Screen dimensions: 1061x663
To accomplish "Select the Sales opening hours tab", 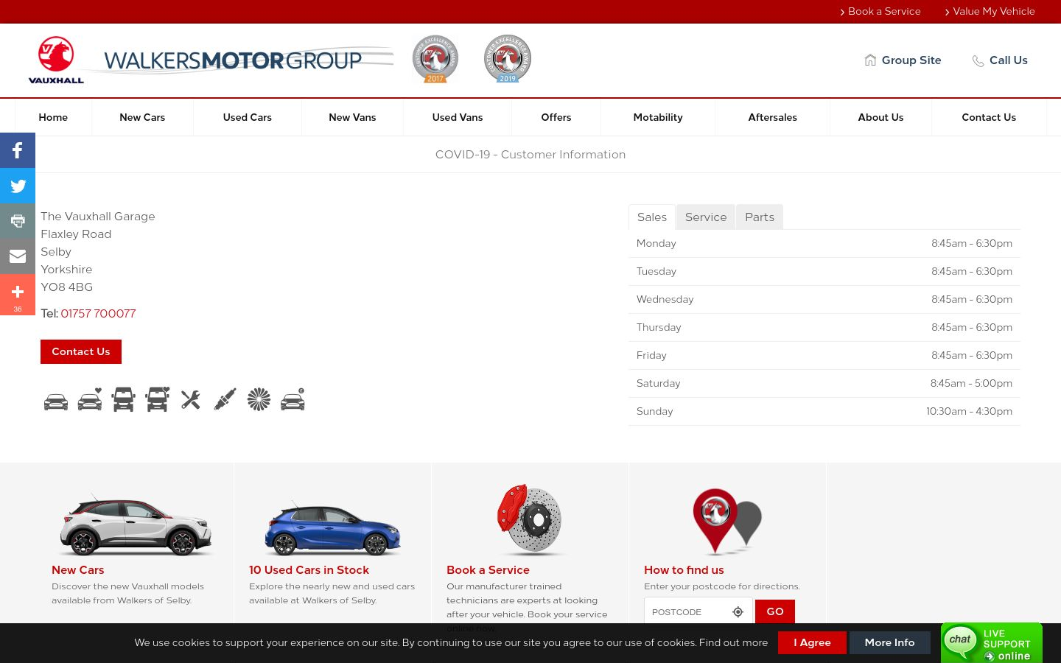I will tap(652, 217).
